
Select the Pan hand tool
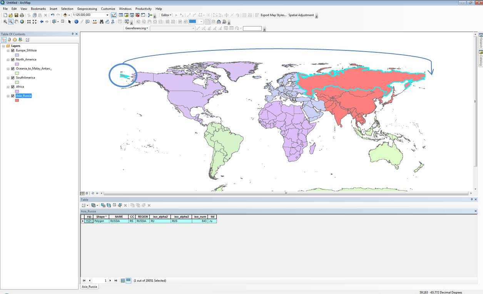pyautogui.click(x=16, y=22)
